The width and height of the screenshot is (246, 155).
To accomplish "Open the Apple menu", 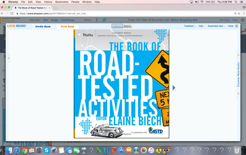I will pyautogui.click(x=4, y=2).
